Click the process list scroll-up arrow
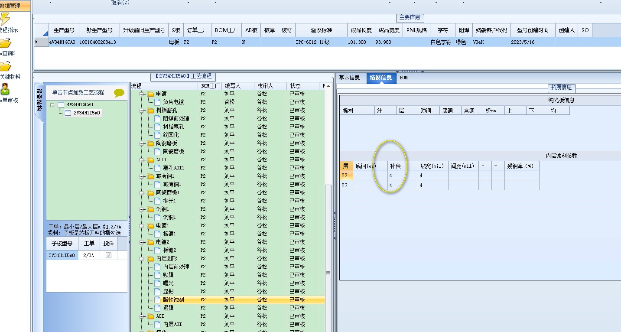 click(328, 86)
